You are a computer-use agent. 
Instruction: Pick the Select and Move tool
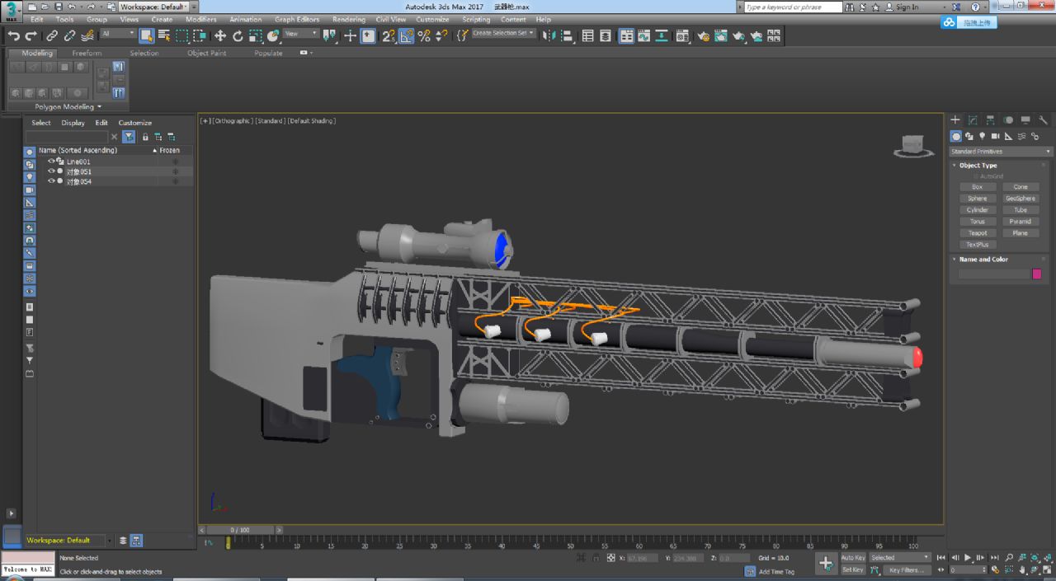219,35
